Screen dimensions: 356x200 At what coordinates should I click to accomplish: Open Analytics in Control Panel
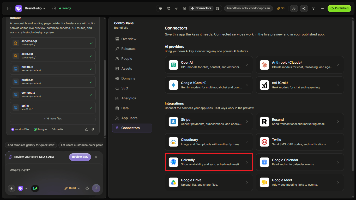click(132, 98)
